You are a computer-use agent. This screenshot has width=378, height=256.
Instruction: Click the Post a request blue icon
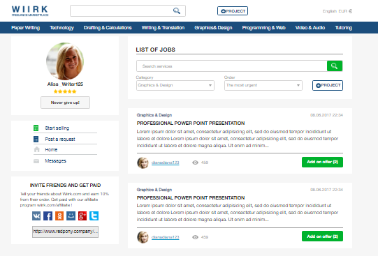point(36,139)
